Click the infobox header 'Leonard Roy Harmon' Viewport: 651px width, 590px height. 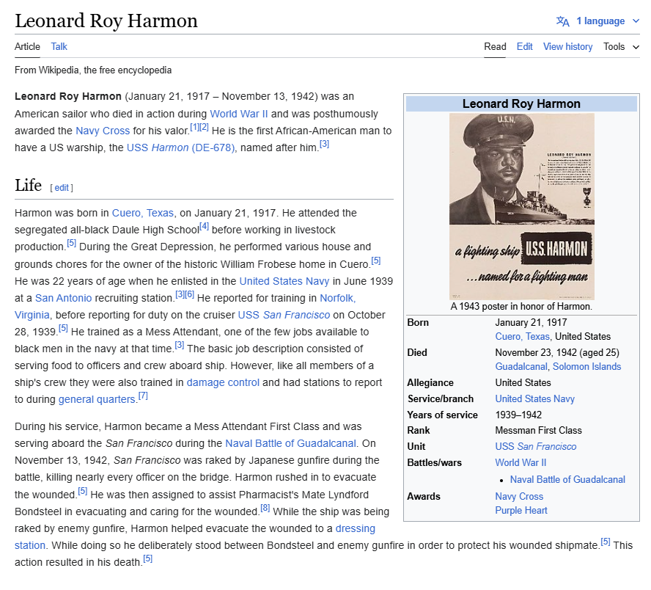[521, 104]
